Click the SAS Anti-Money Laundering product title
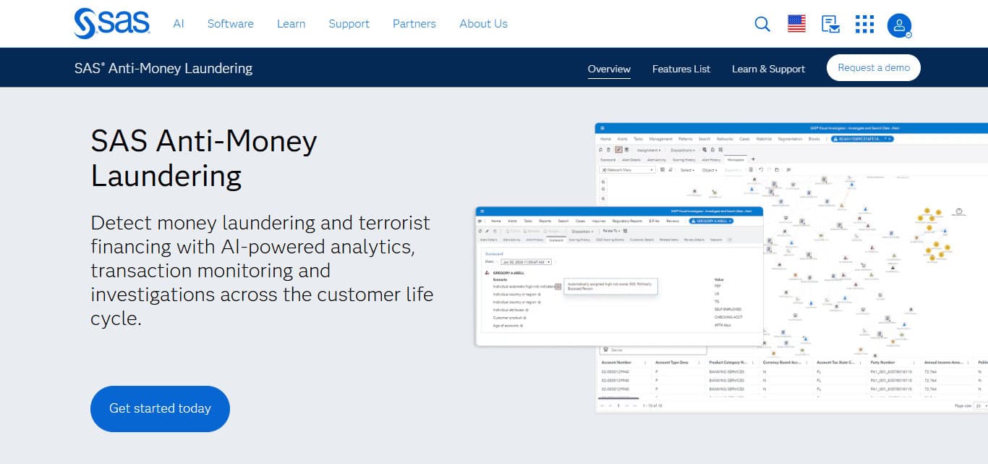The height and width of the screenshot is (464, 988). click(x=163, y=68)
